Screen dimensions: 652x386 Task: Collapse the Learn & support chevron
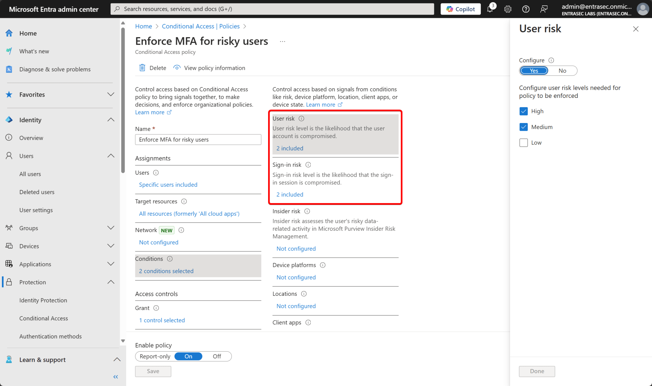(117, 360)
